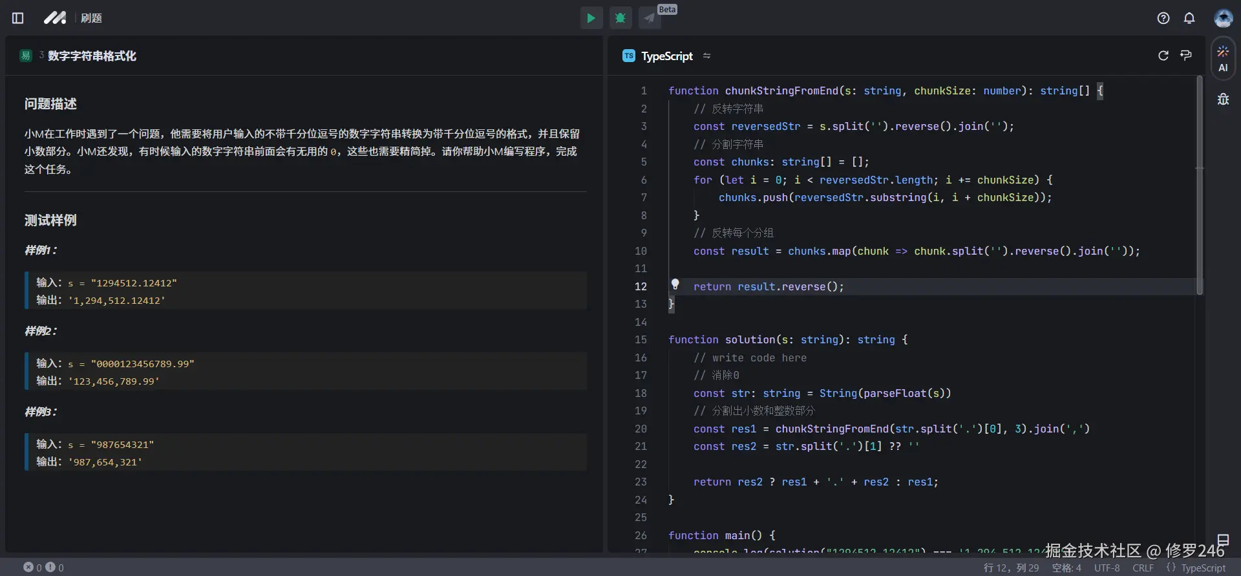Toggle the left sidebar panel icon
Screen dimensions: 1241x576
click(x=18, y=18)
